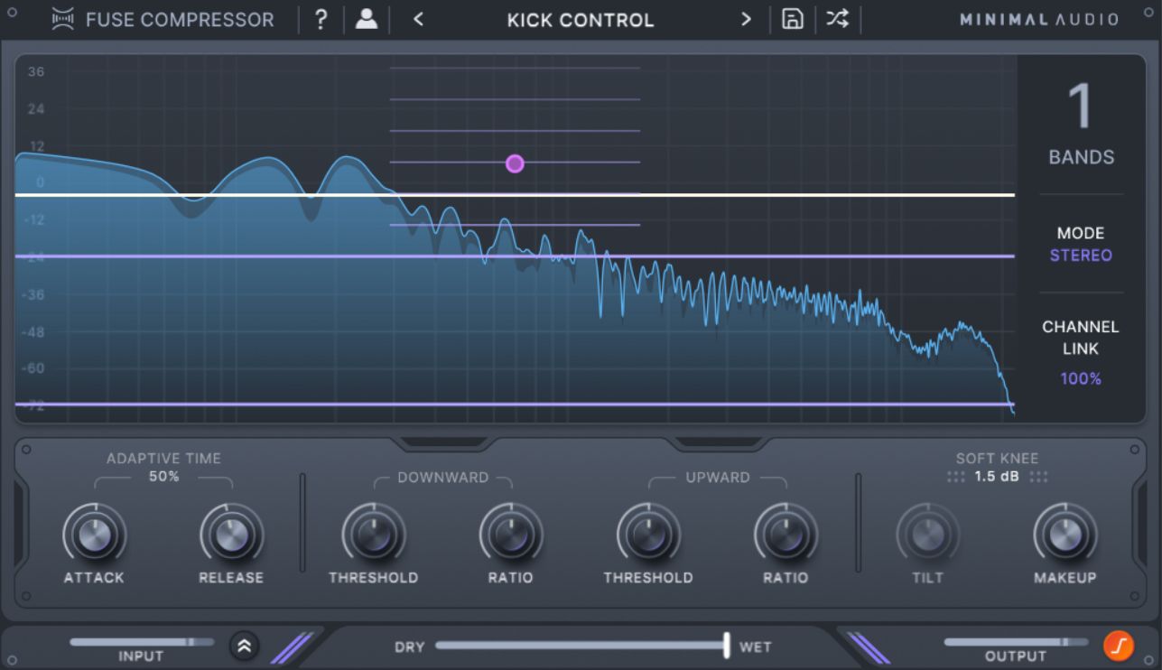
Task: Click the MODE label
Action: [1081, 233]
